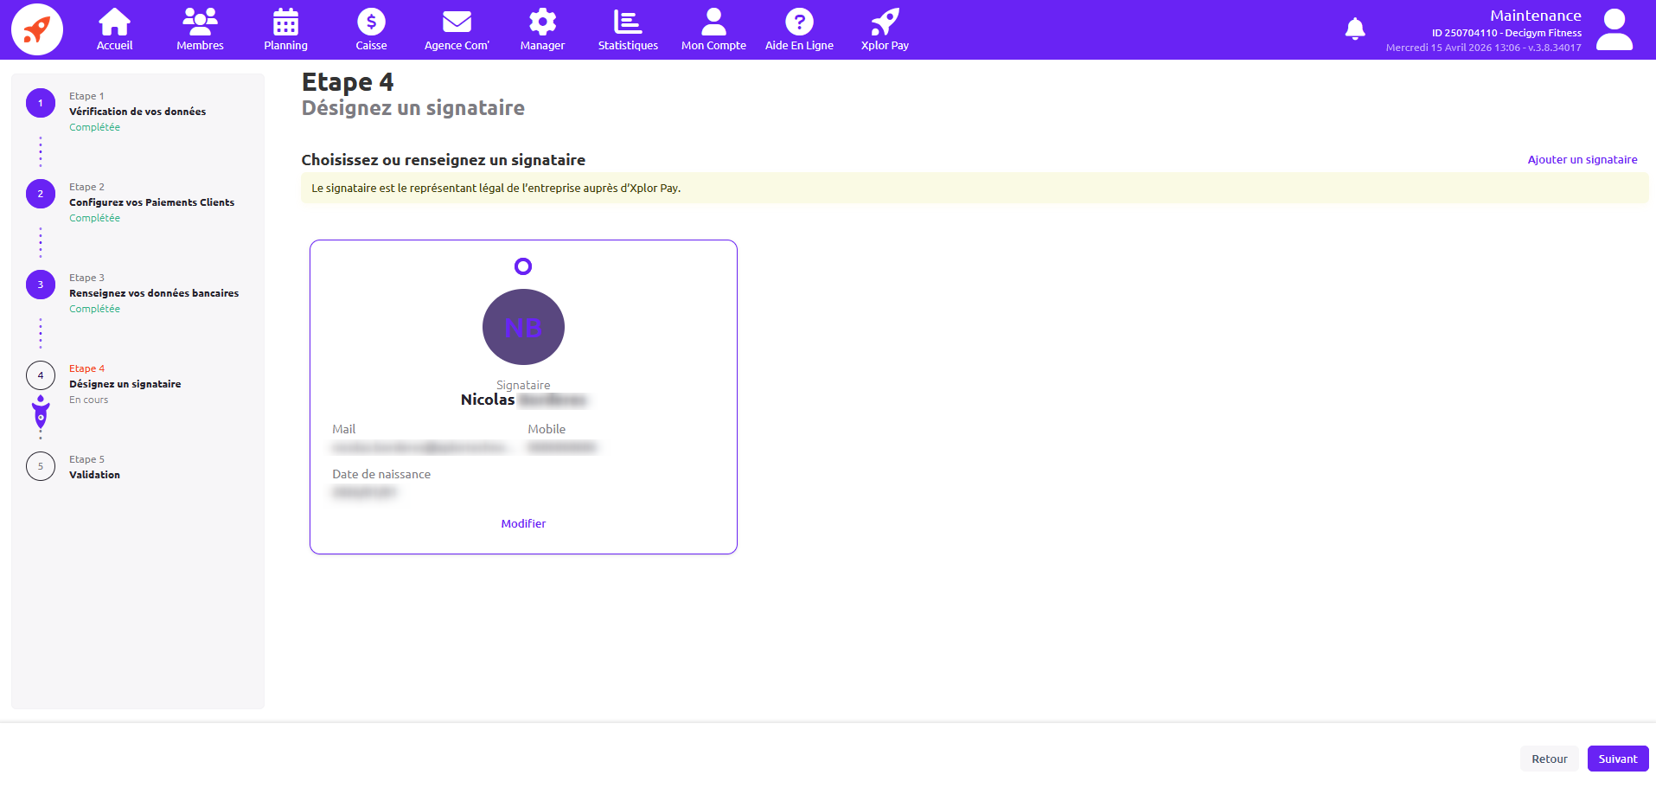Click the step 1 circle in the sidebar
Image resolution: width=1656 pixels, height=794 pixels.
tap(41, 103)
